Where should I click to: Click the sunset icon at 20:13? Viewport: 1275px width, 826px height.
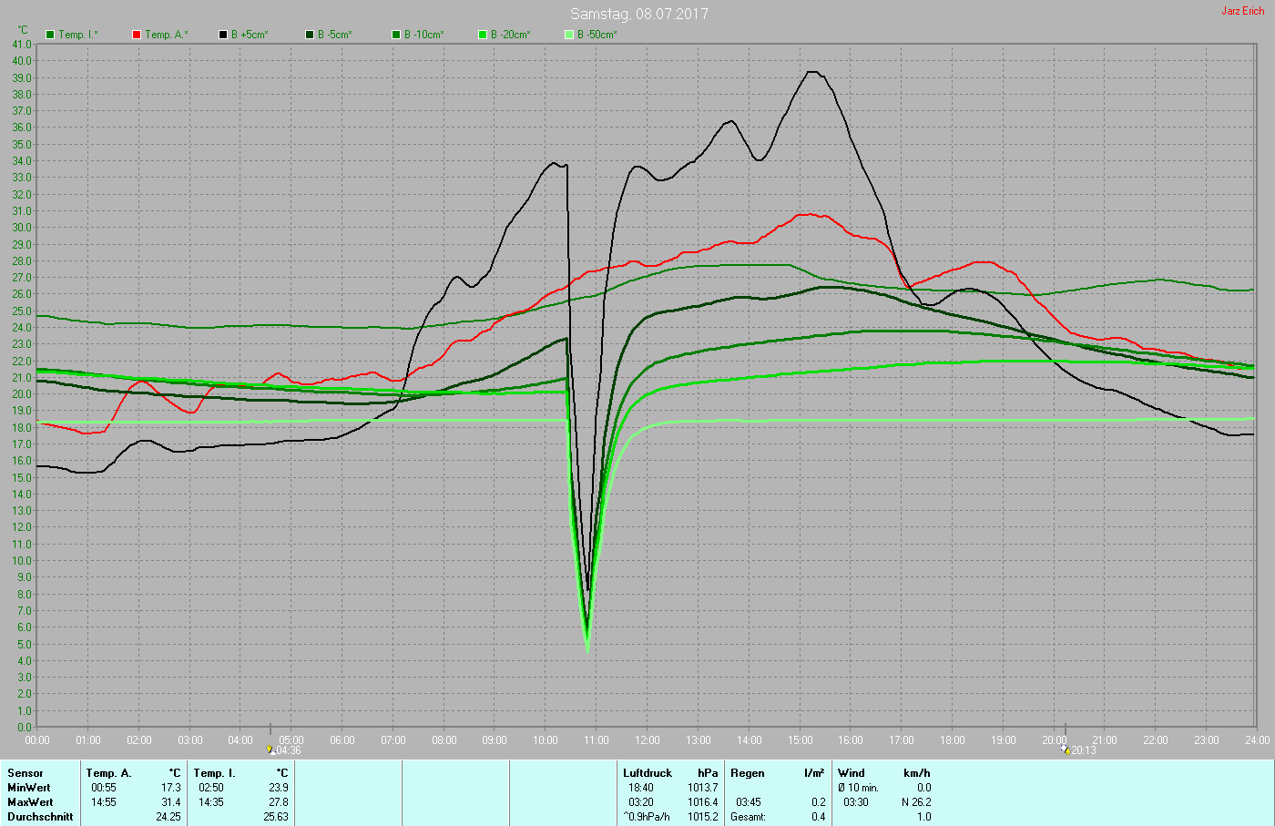[1066, 750]
